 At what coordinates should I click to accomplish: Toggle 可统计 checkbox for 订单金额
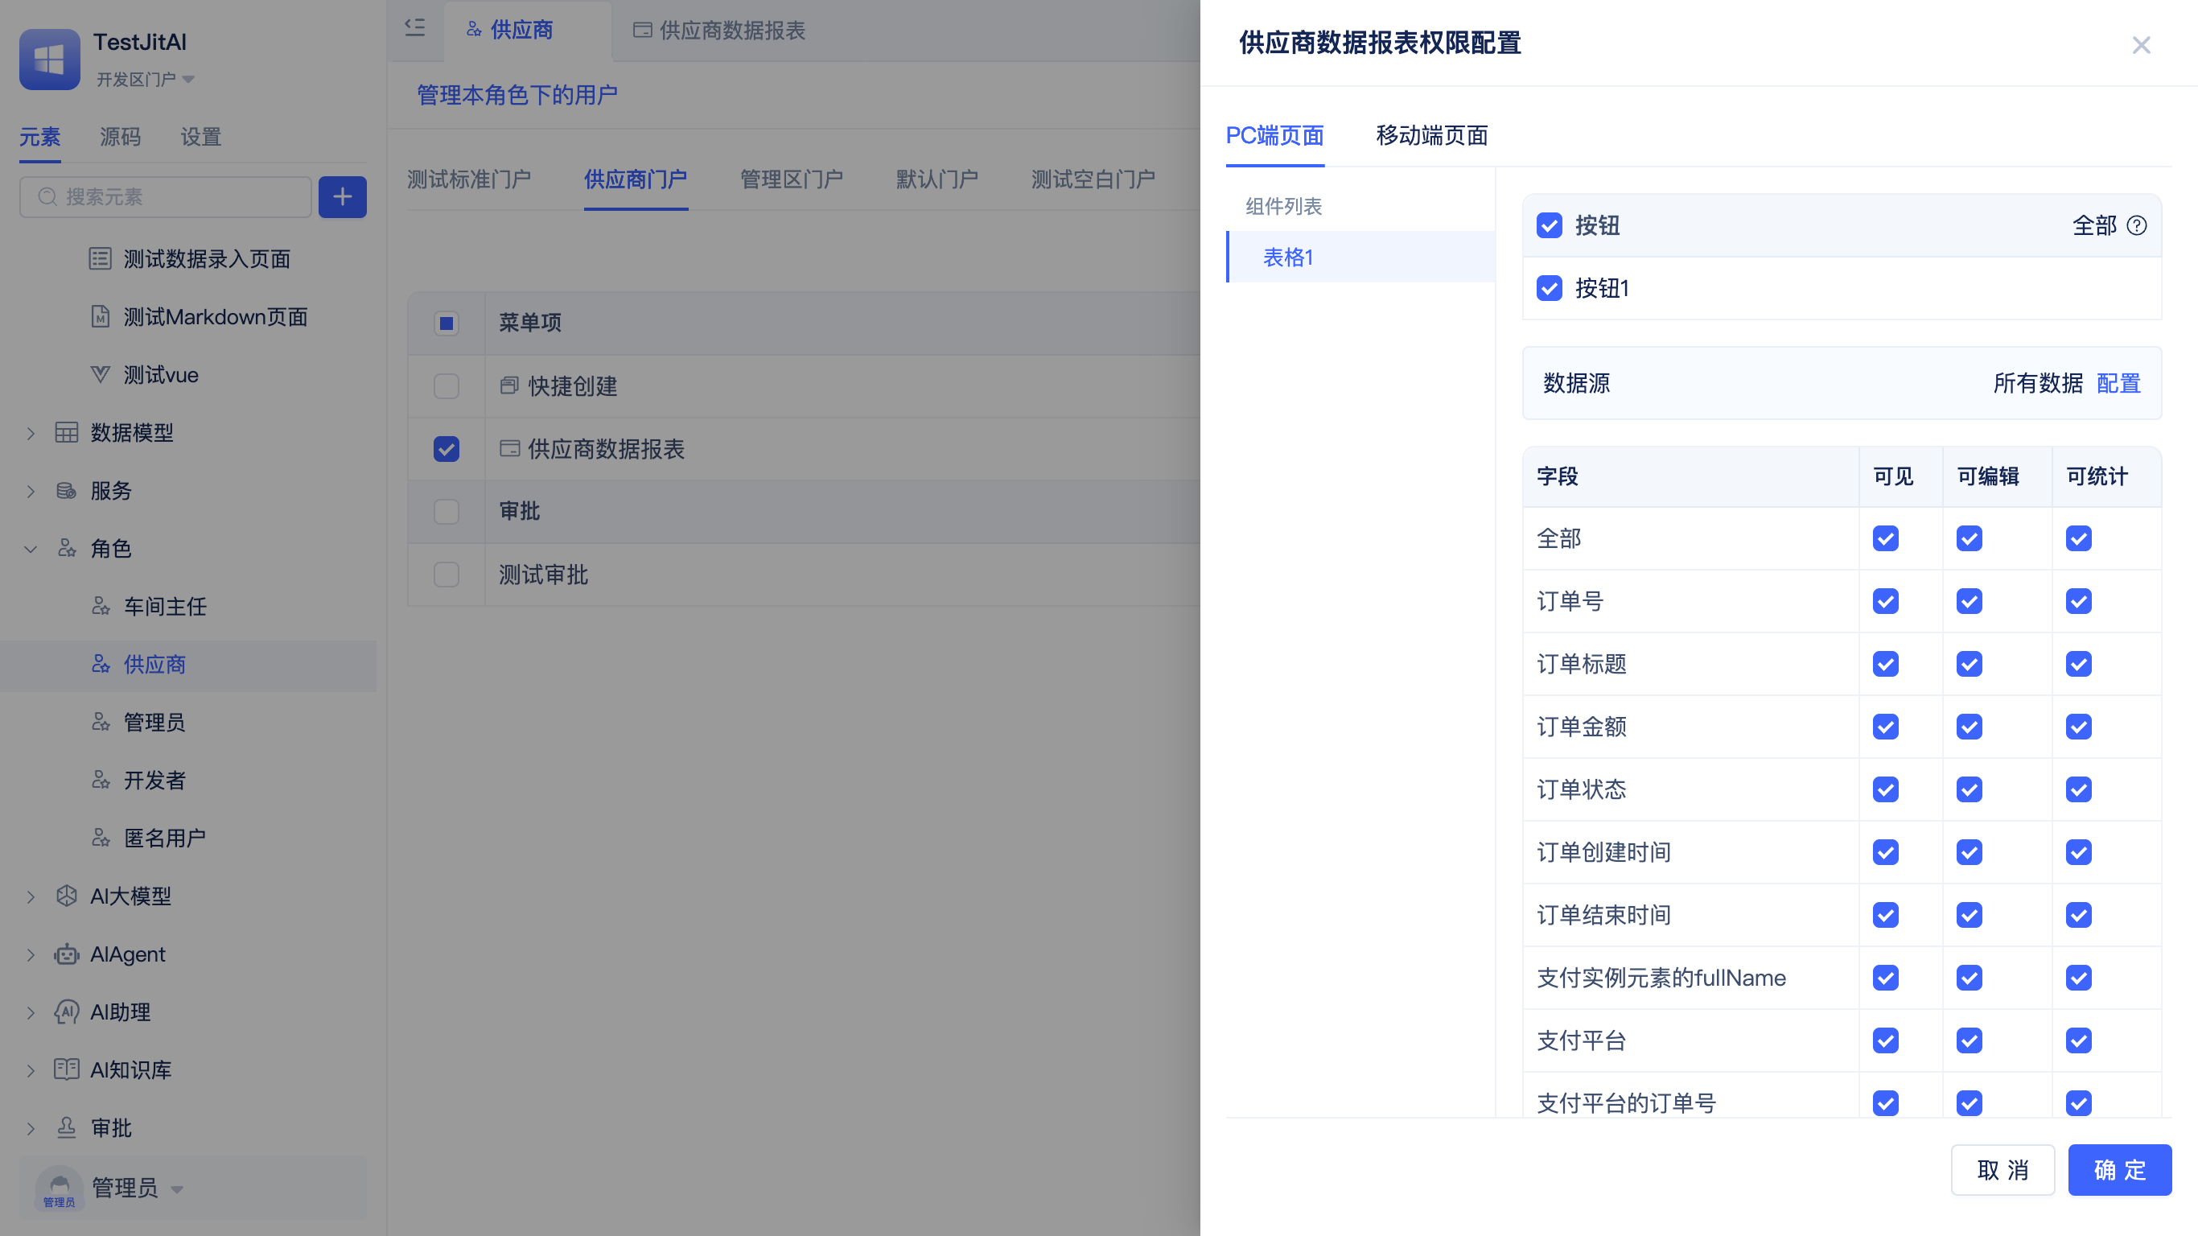point(2079,727)
